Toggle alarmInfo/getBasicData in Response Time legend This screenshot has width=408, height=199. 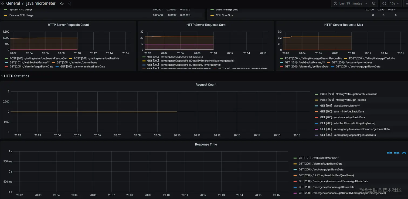click(x=320, y=164)
